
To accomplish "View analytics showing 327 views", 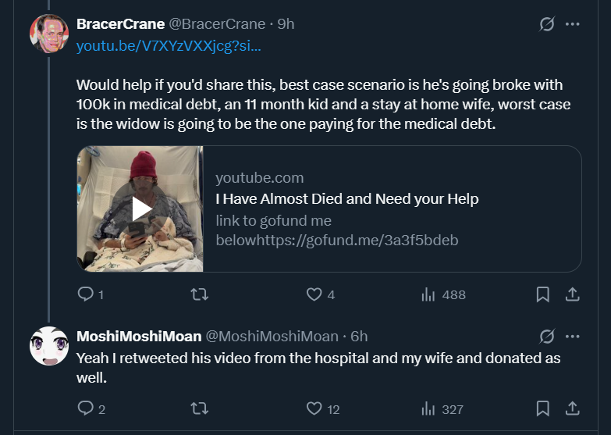I will coord(428,408).
